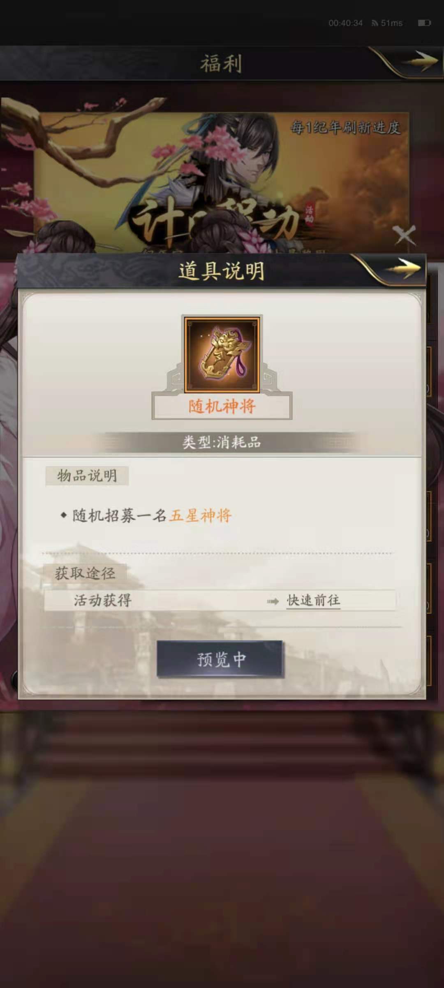This screenshot has width=444, height=988.
Task: Tap the 51ms network signal indicator
Action: 387,23
